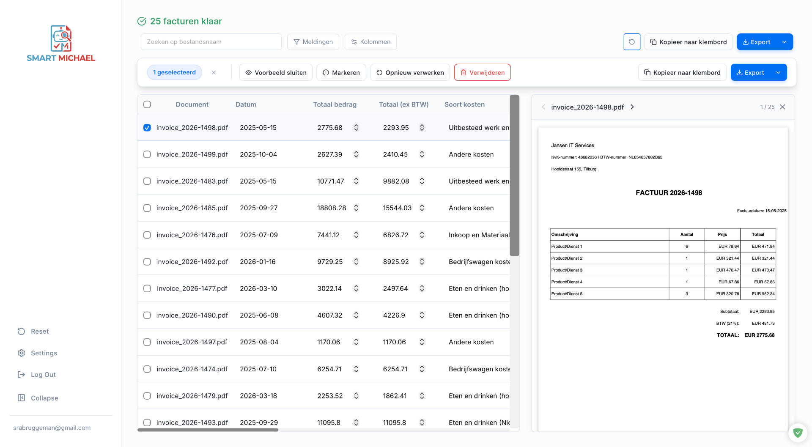Toggle the select-all header checkbox
The width and height of the screenshot is (812, 447).
pos(147,104)
